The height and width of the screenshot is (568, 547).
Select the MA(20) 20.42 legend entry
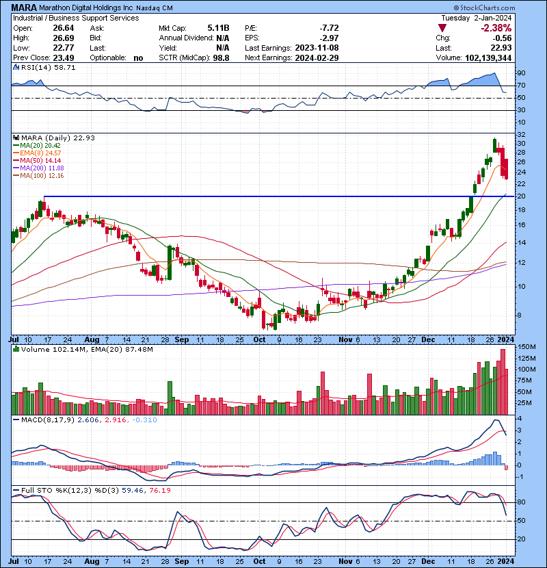(x=37, y=146)
